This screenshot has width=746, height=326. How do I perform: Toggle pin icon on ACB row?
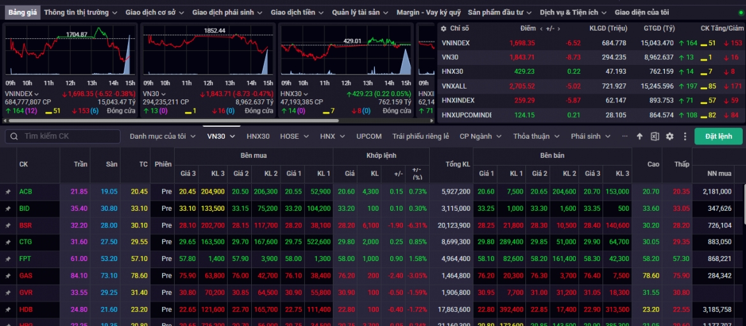[8, 192]
